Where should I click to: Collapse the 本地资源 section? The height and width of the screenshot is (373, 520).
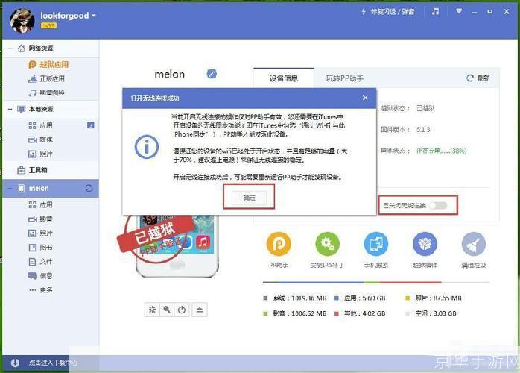click(x=10, y=109)
